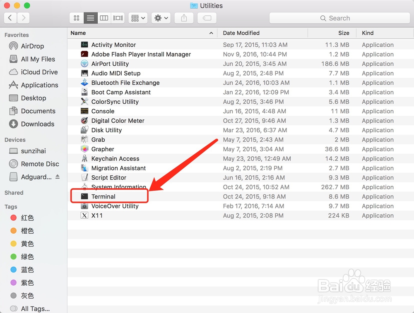Select the Terminal app icon
Screen dimensions: 414x313
click(84, 196)
